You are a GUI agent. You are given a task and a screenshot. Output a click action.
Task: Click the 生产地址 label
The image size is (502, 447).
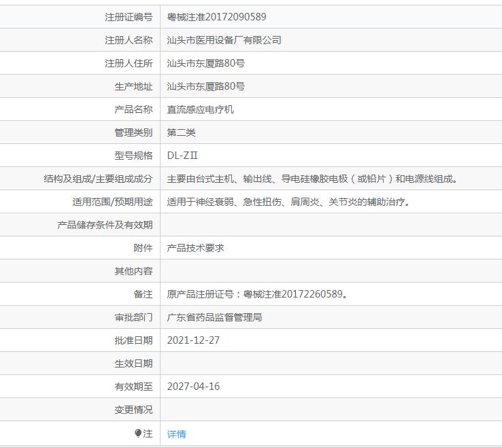(x=133, y=86)
